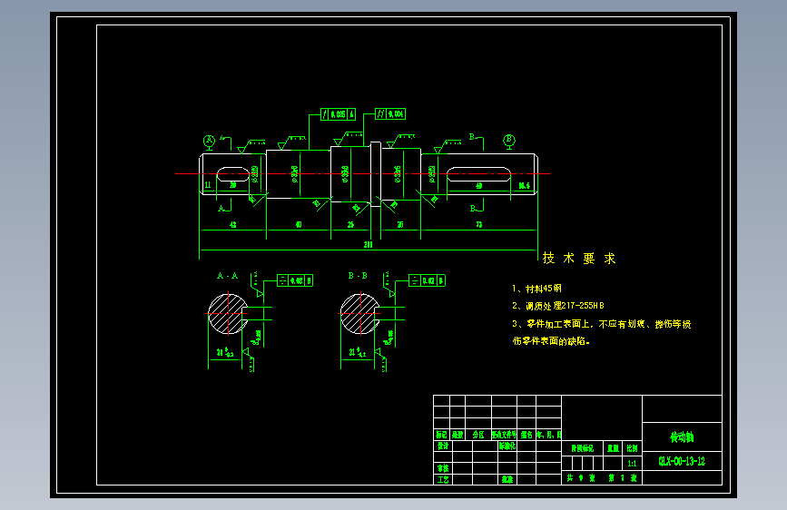
Task: Select the "年,月,日" column header
Action: (x=548, y=435)
